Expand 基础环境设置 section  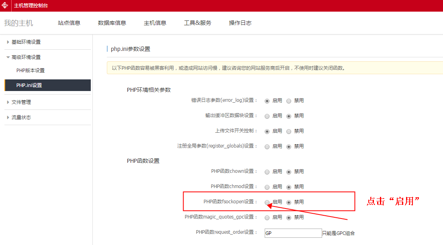click(26, 42)
